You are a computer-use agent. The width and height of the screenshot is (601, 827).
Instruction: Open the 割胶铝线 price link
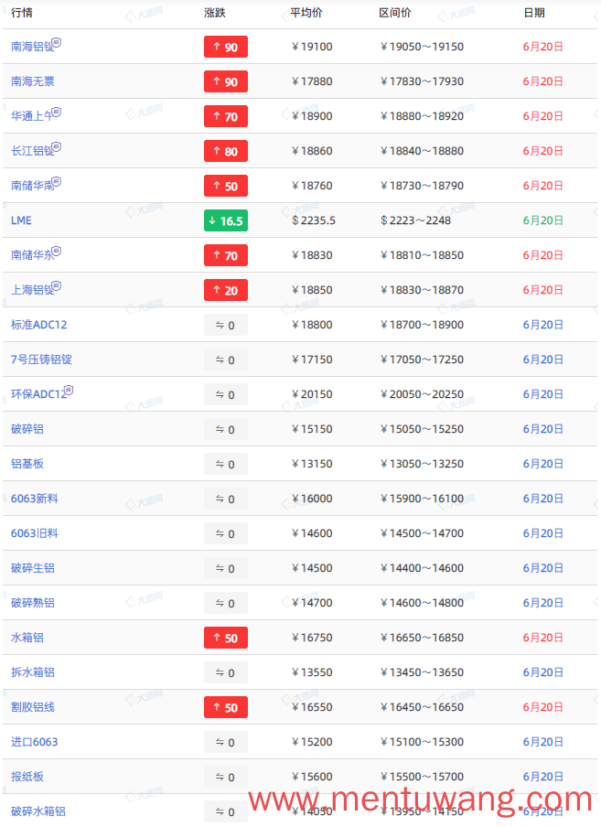33,708
